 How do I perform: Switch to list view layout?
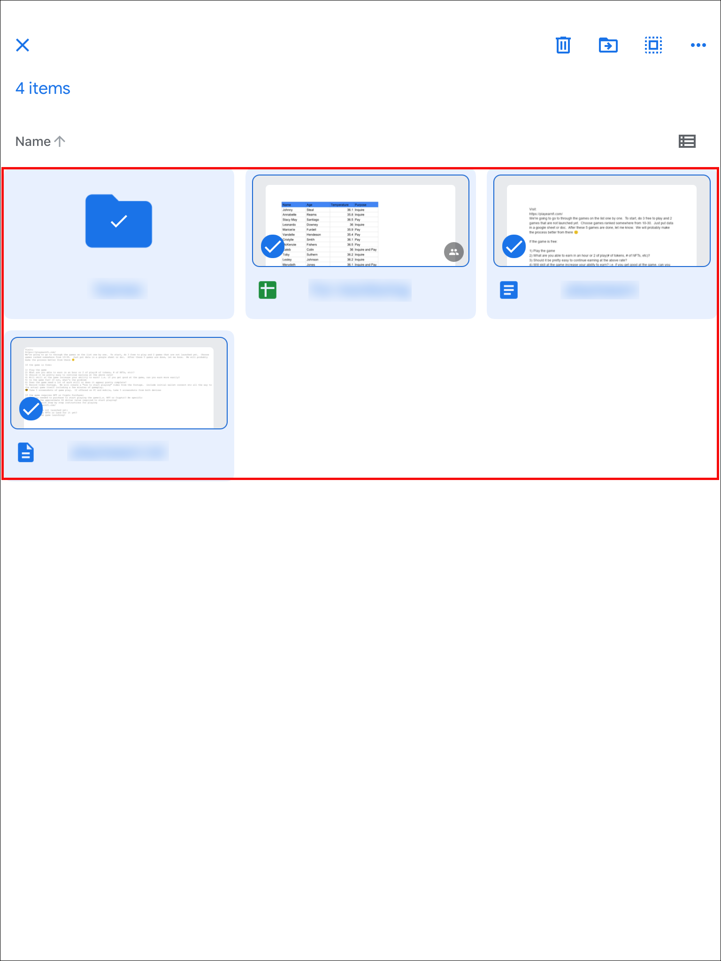(x=687, y=141)
